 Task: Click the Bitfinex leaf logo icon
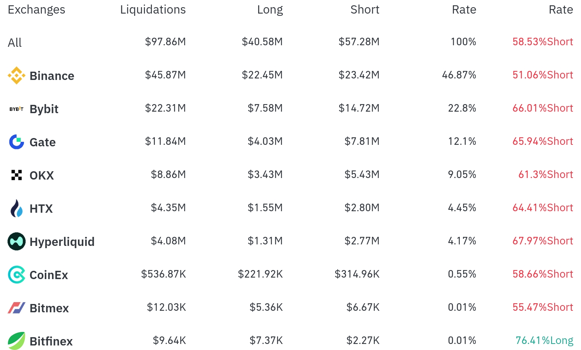coord(16,341)
